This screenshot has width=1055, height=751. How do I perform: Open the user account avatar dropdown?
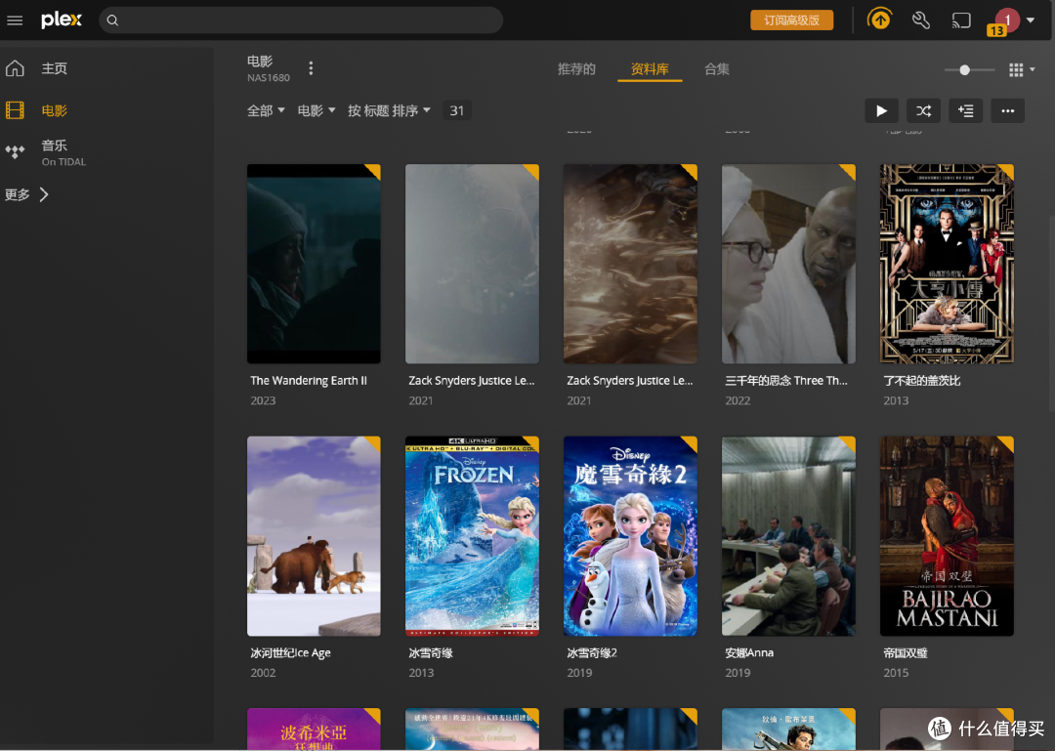[x=1014, y=21]
